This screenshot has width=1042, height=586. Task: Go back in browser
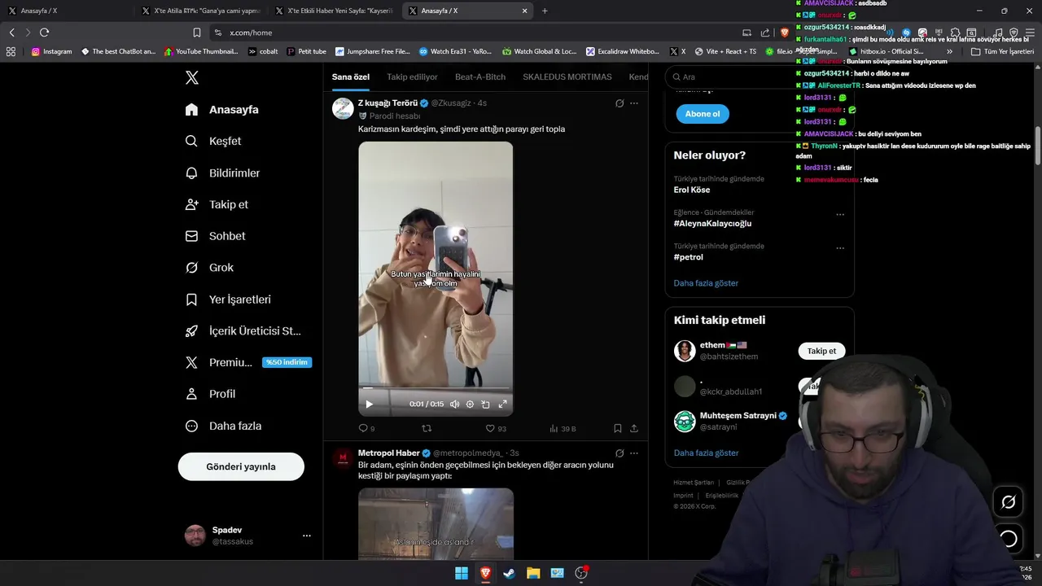click(11, 33)
